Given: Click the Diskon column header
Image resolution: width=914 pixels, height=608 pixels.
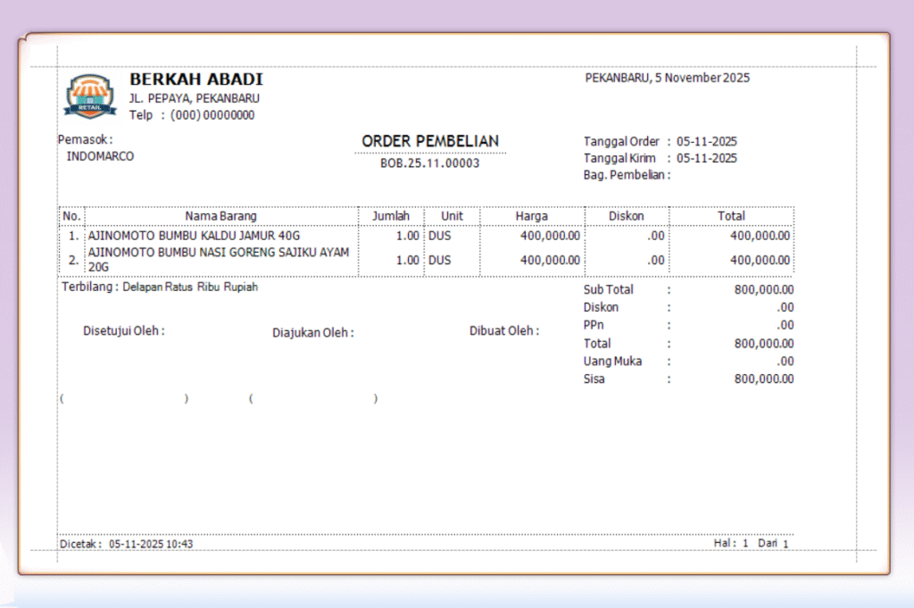Looking at the screenshot, I should (x=626, y=216).
